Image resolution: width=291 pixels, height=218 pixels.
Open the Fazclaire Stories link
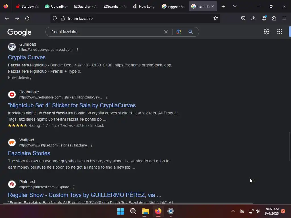[29, 153]
